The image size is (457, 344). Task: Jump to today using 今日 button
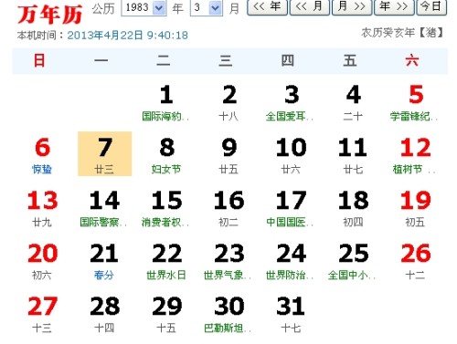[431, 6]
